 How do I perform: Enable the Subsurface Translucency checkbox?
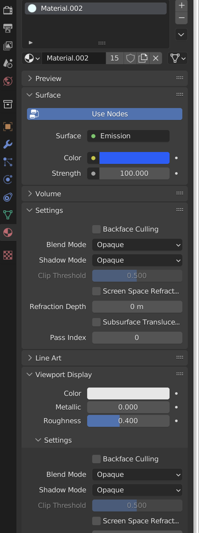(x=96, y=322)
